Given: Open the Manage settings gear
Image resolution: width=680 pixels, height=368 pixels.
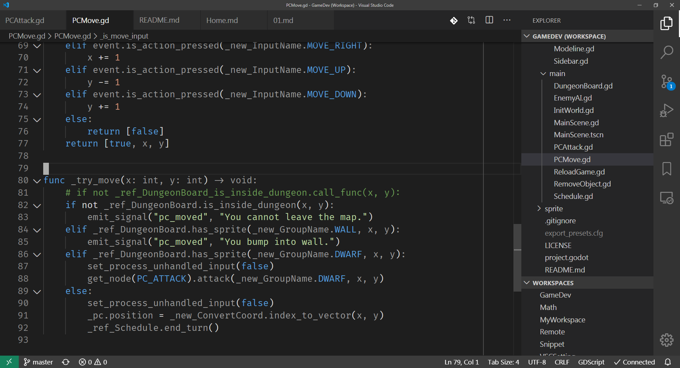Looking at the screenshot, I should coord(667,340).
